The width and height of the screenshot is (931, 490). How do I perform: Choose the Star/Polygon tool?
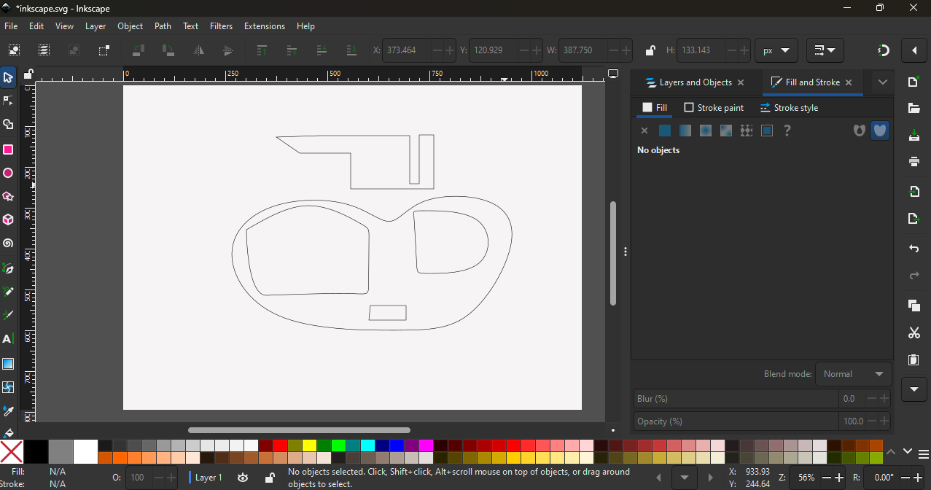point(8,197)
